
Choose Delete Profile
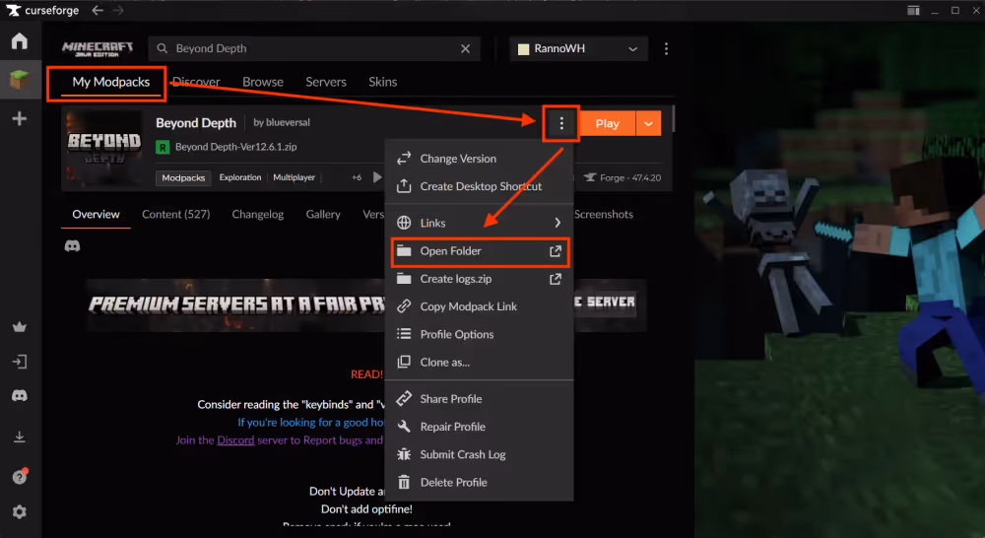480,483
